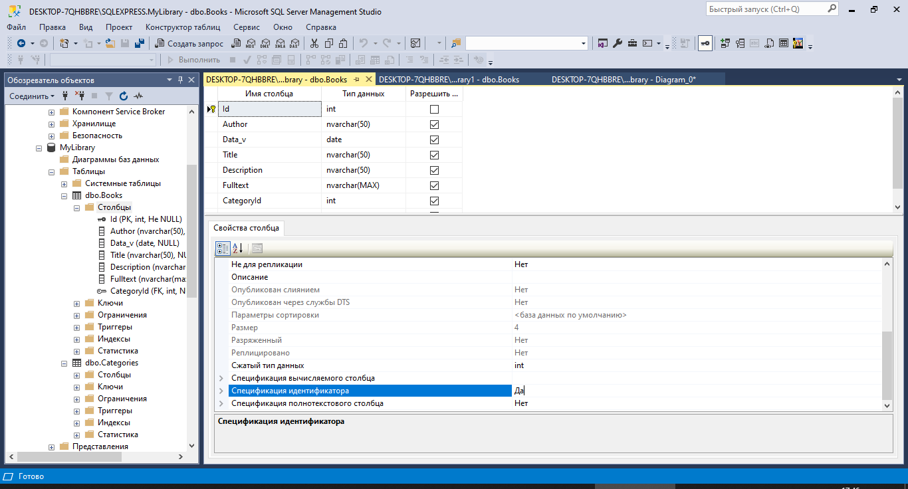The height and width of the screenshot is (489, 908).
Task: Click the MDX query icon
Action: click(251, 43)
